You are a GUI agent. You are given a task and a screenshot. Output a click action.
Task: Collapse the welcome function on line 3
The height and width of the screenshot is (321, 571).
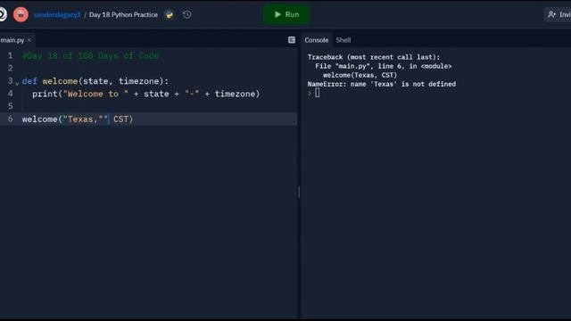[x=17, y=84]
